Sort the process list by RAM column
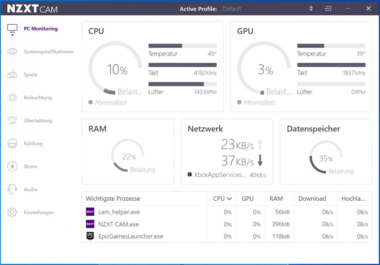This screenshot has height=265, width=380. point(276,199)
